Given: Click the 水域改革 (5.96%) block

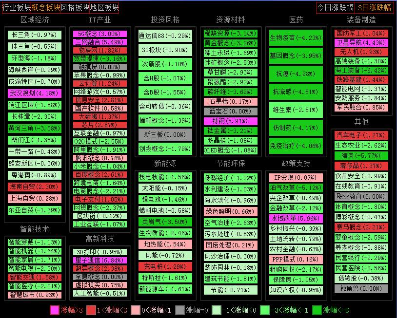Looking at the screenshot, I should 296,218.
